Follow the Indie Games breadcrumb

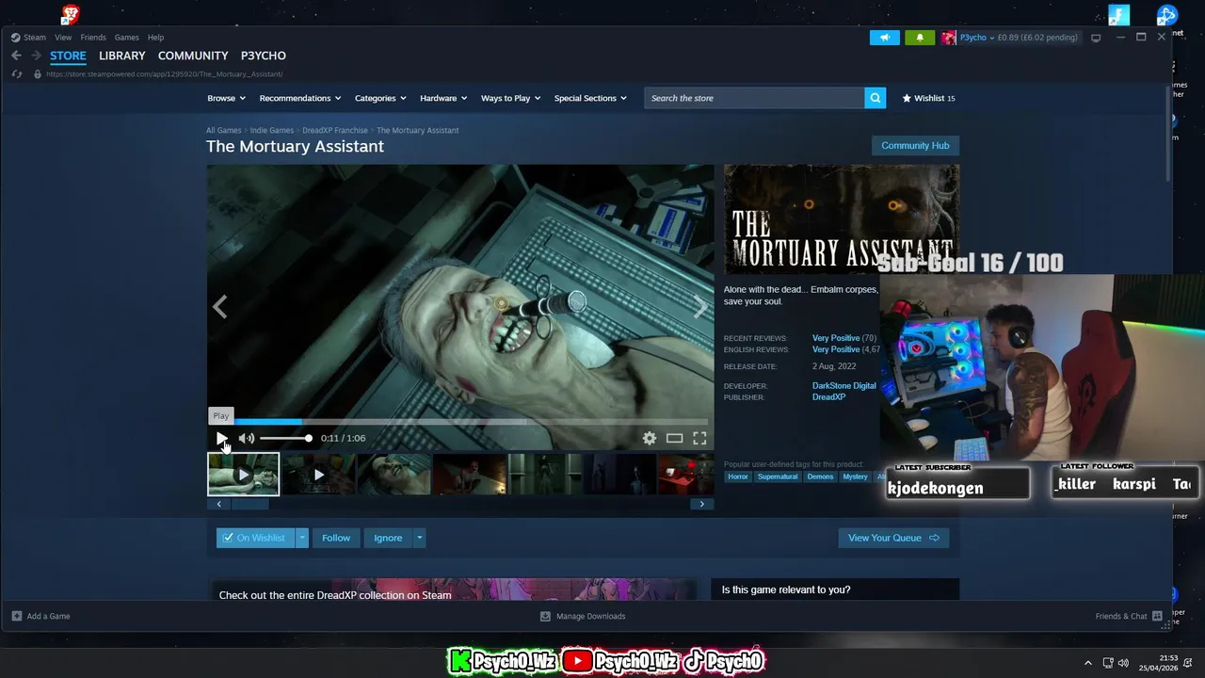(x=272, y=130)
